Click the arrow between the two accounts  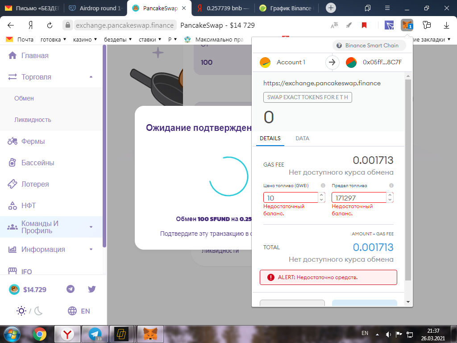pos(332,62)
